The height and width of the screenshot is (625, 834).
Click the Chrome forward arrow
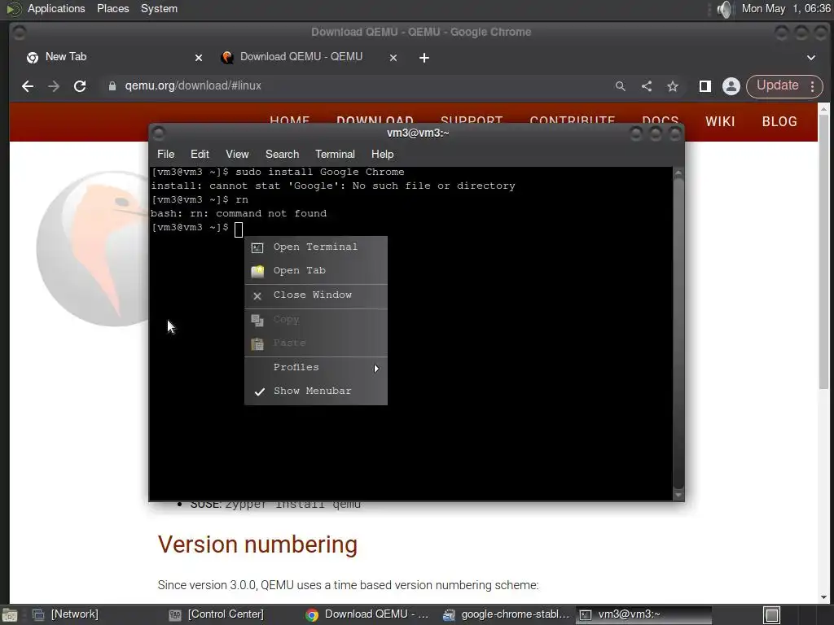[54, 86]
